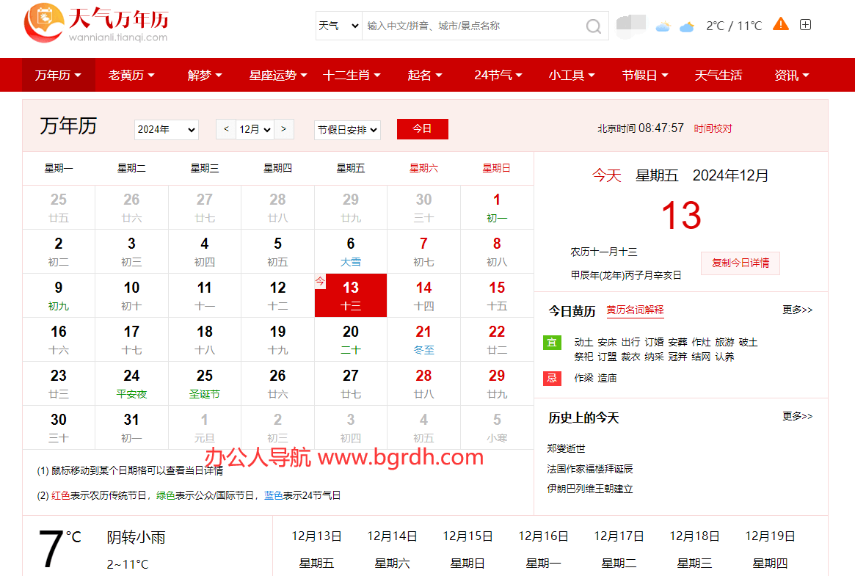Open the 星座运势 navigation menu
Viewport: 855px width, 576px height.
coord(278,75)
